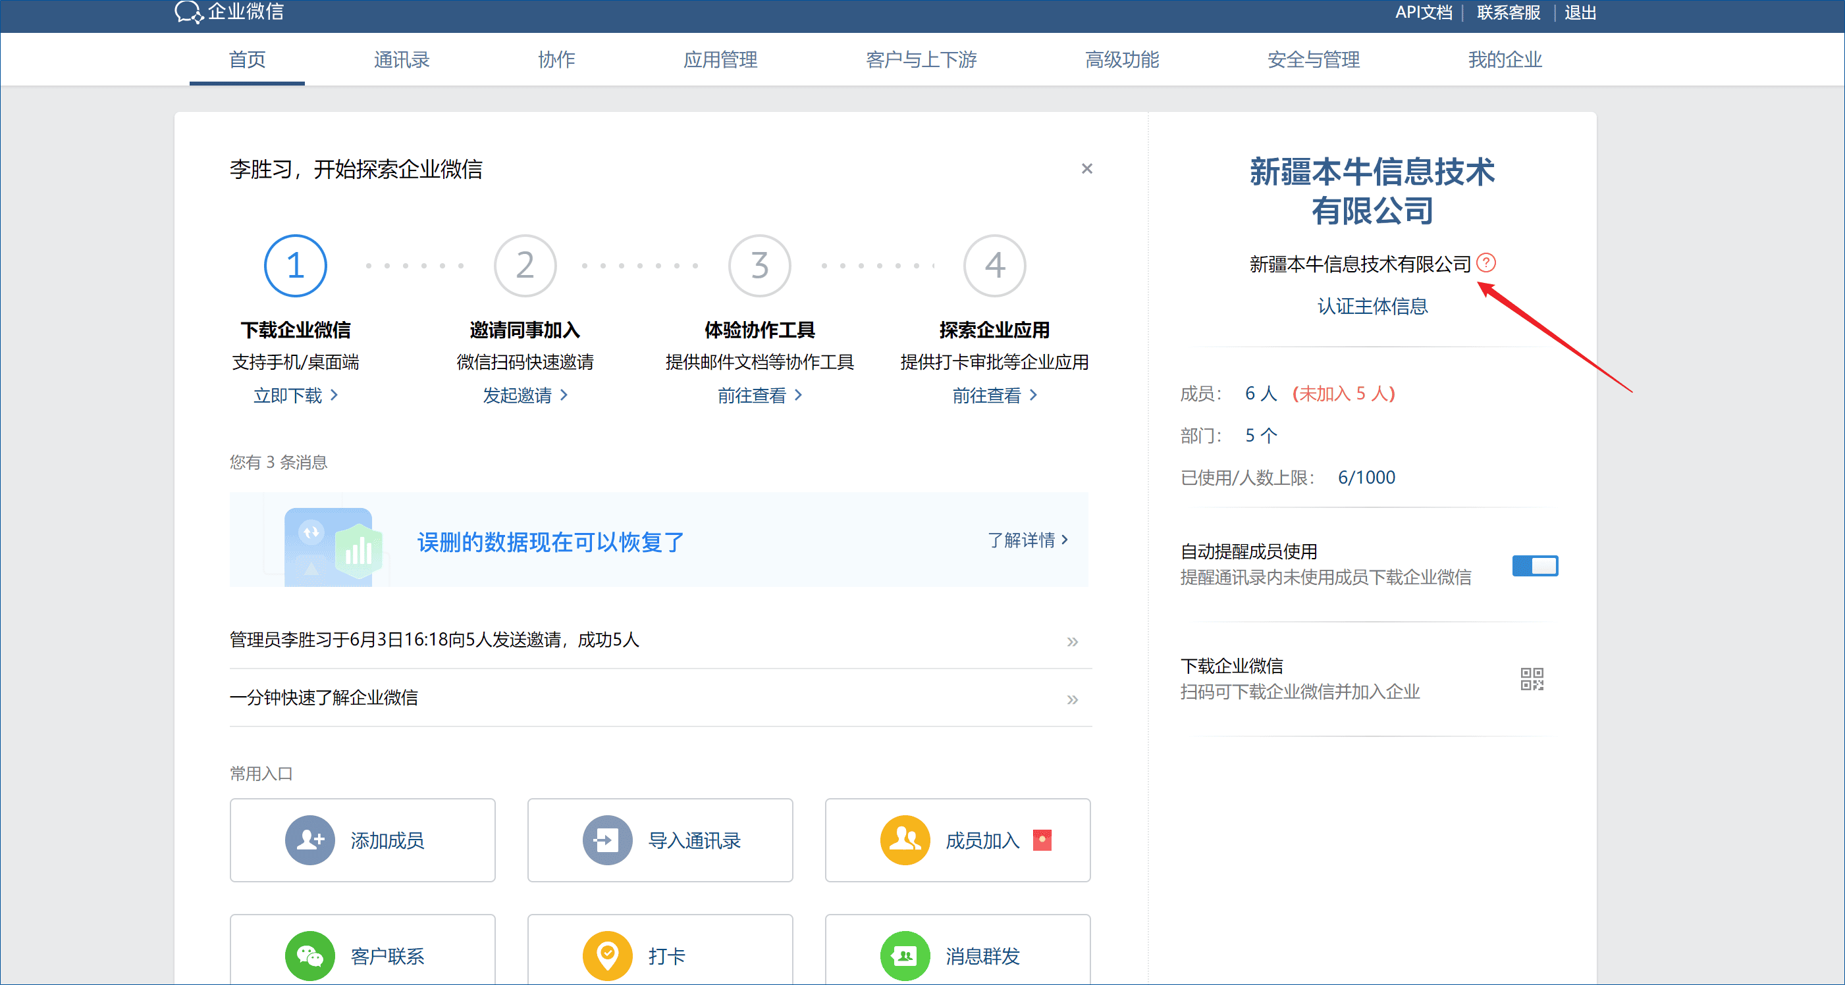Click 联系客服 in the header

pyautogui.click(x=1508, y=13)
